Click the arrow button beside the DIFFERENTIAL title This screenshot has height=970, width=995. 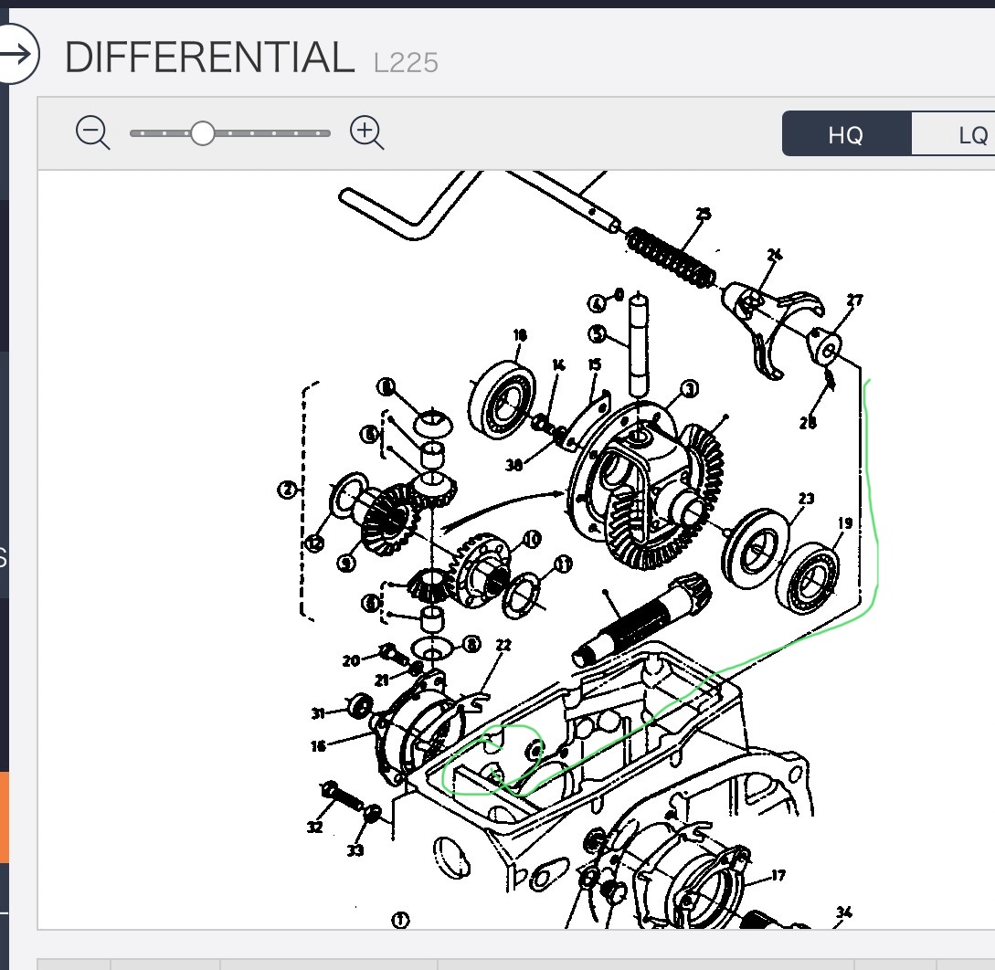pyautogui.click(x=16, y=54)
